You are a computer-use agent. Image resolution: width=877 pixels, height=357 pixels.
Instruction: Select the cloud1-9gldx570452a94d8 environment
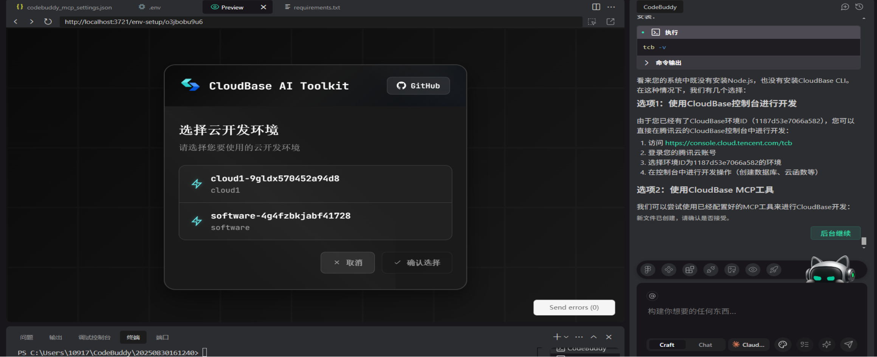coord(315,184)
